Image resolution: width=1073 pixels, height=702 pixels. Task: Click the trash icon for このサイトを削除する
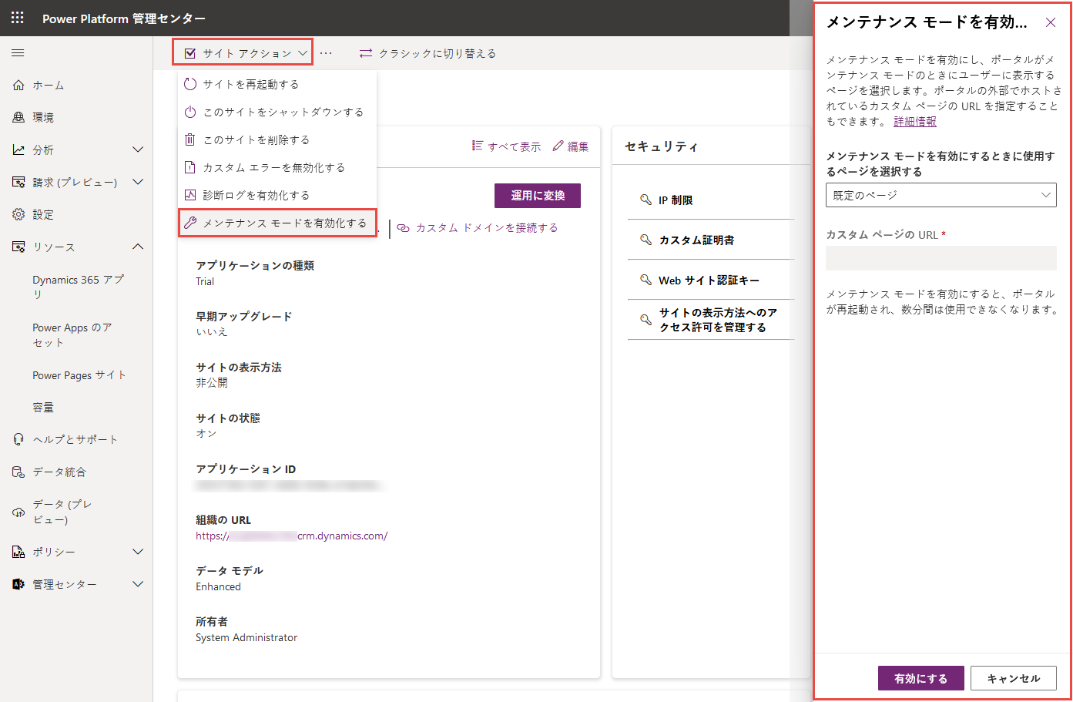point(190,139)
